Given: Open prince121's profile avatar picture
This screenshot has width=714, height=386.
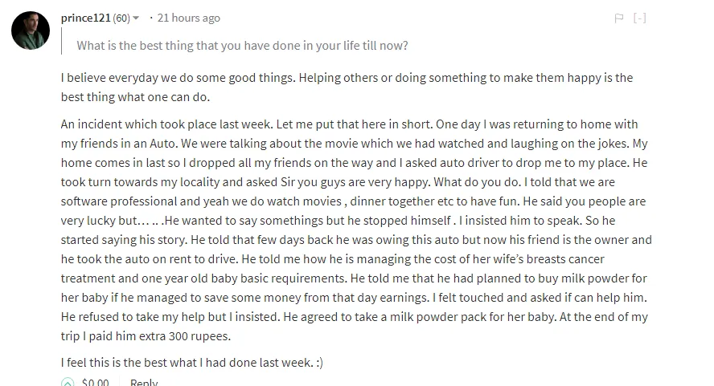Looking at the screenshot, I should click(x=31, y=30).
